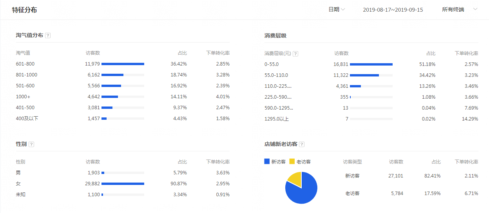Open the 所有终端 dropdown
This screenshot has height=213, width=489.
tap(460, 9)
